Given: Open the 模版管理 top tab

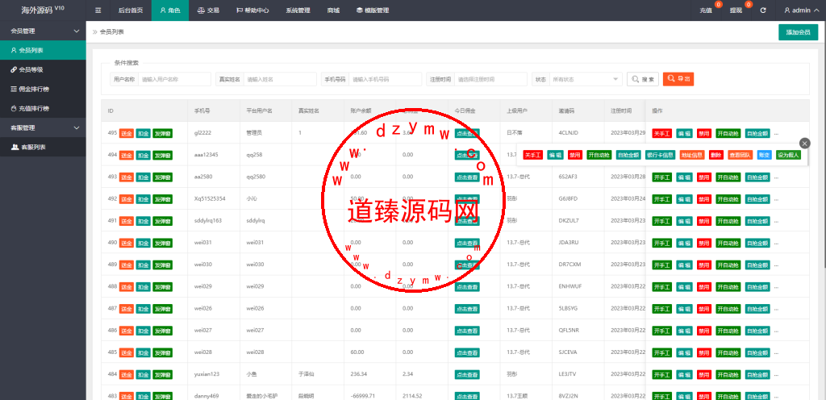Looking at the screenshot, I should pyautogui.click(x=373, y=10).
